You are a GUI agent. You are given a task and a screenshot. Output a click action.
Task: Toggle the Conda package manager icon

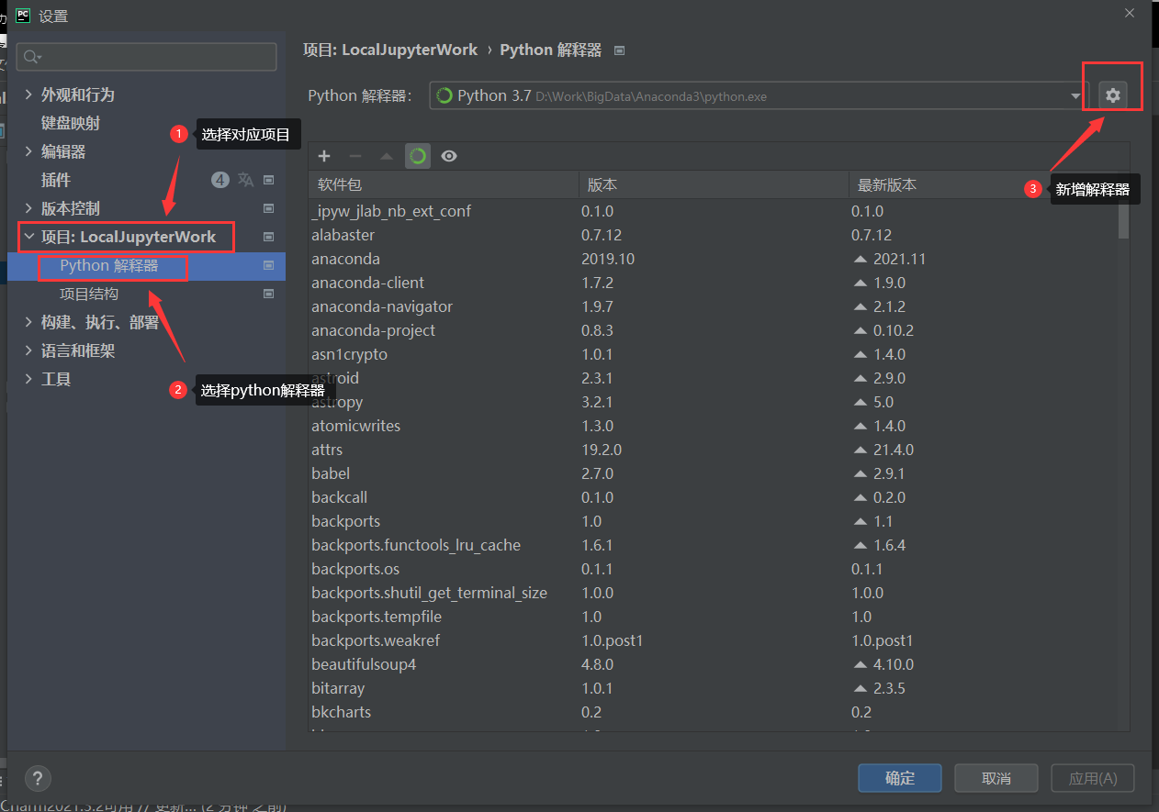click(x=418, y=156)
